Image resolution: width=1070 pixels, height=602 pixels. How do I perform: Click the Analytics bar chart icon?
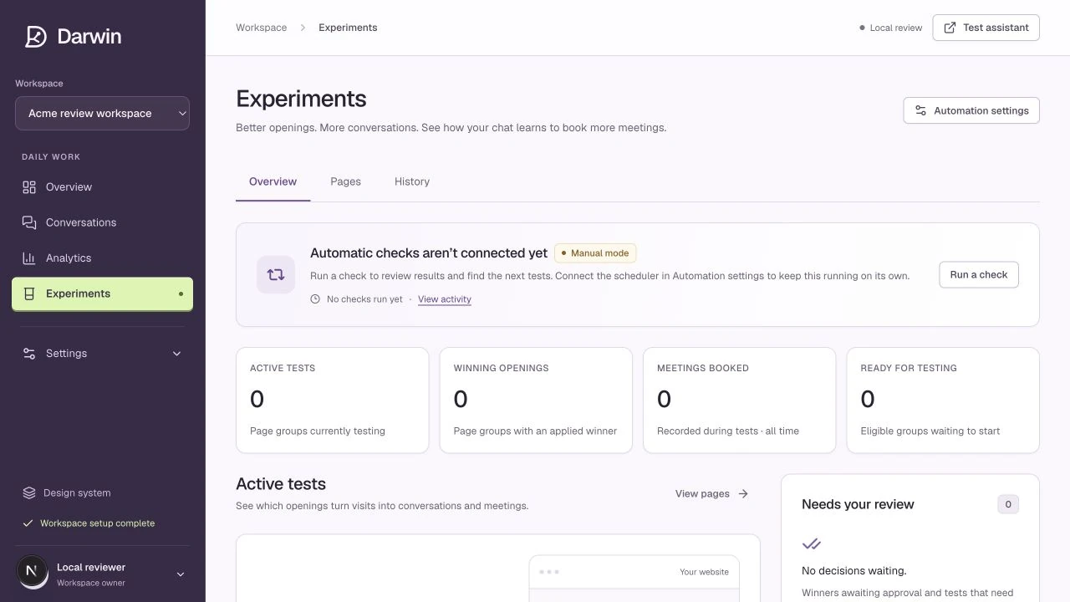29,258
